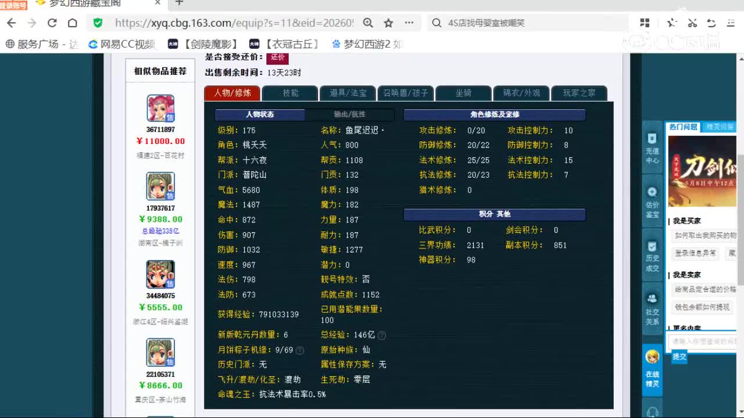Viewport: 744px width, 418px height.
Task: Open 网易CC视频 bookmark
Action: 121,44
